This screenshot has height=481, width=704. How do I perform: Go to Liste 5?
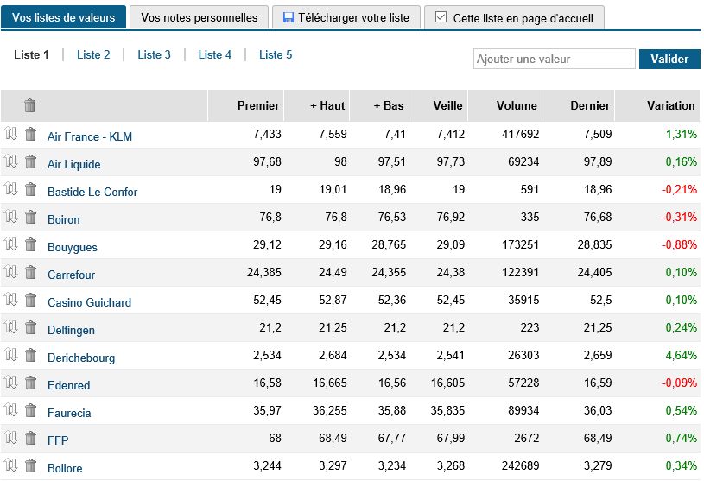[276, 54]
